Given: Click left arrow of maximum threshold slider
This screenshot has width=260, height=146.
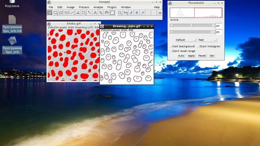Looking at the screenshot, I should click(171, 32).
